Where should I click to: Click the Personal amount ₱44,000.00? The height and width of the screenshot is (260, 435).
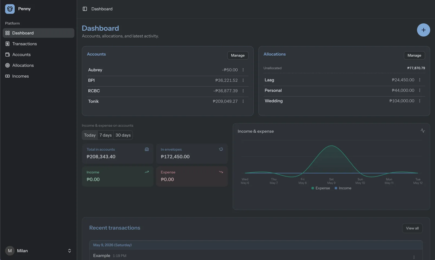click(403, 90)
